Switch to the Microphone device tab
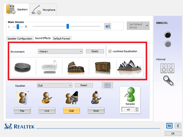Viewport: 183px width, 137px height. (43, 10)
